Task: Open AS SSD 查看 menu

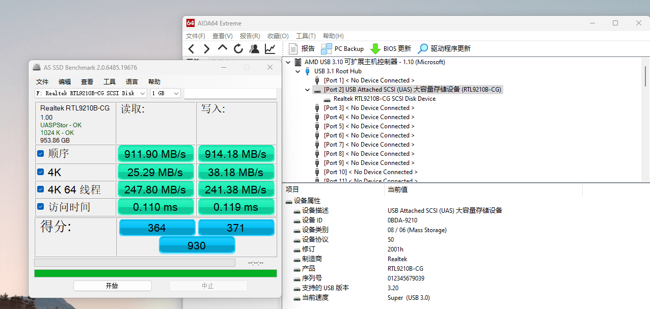Action: (87, 81)
